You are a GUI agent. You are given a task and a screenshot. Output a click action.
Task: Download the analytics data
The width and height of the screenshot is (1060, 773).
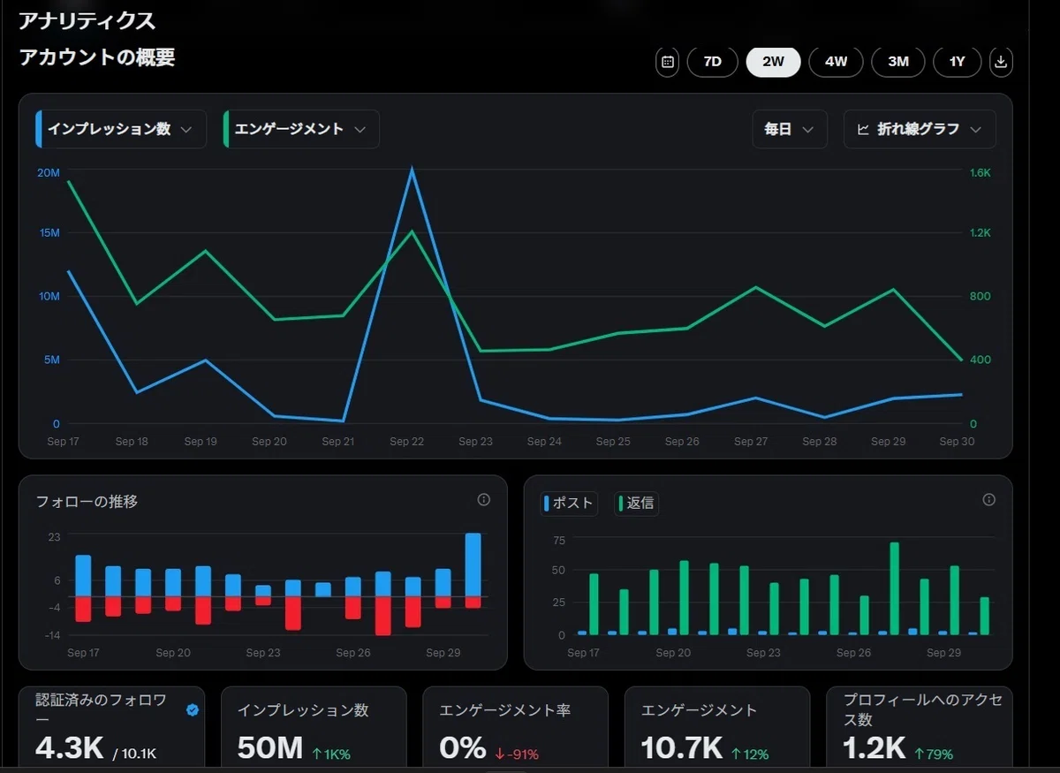point(1001,62)
